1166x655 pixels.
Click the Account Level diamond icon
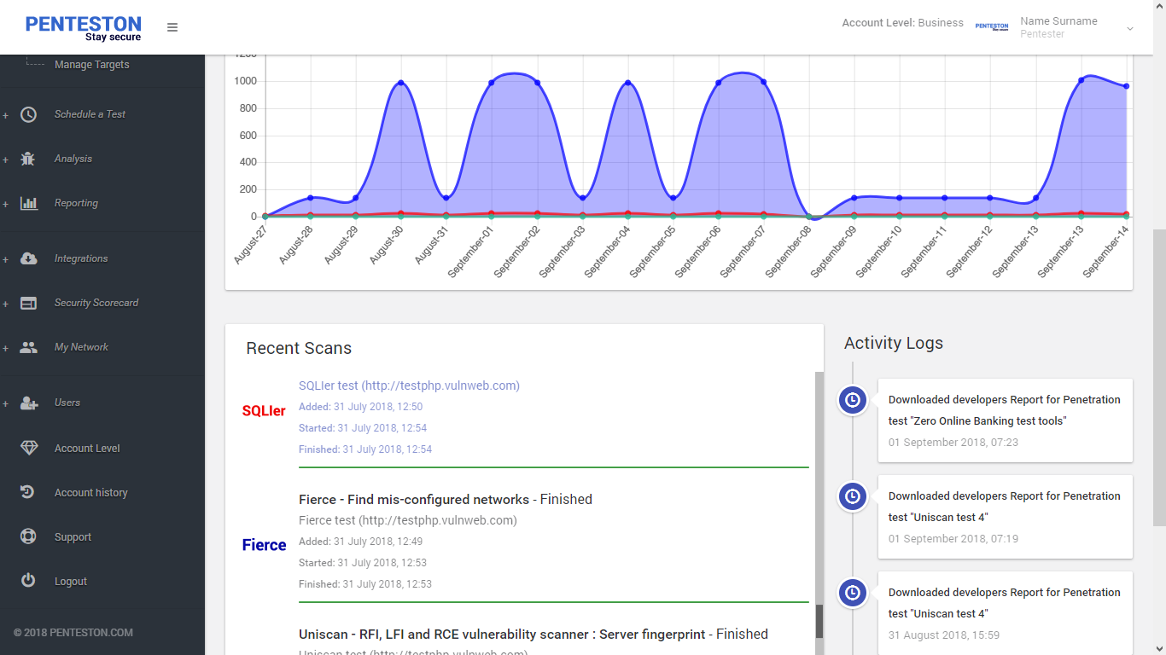coord(29,448)
